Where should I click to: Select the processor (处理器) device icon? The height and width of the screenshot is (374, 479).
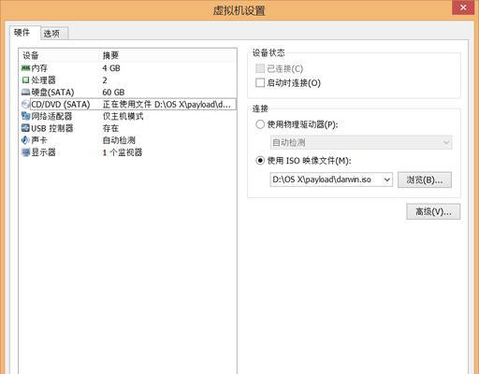(x=25, y=80)
